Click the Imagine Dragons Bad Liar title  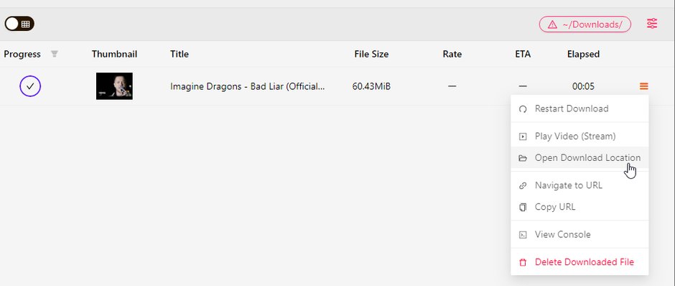pos(248,86)
